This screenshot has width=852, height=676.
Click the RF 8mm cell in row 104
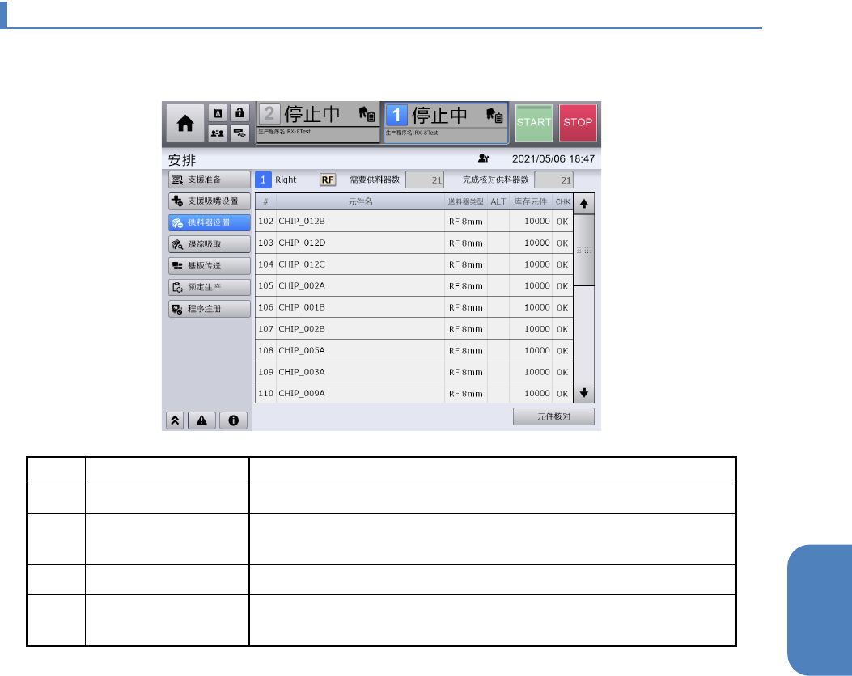[466, 264]
